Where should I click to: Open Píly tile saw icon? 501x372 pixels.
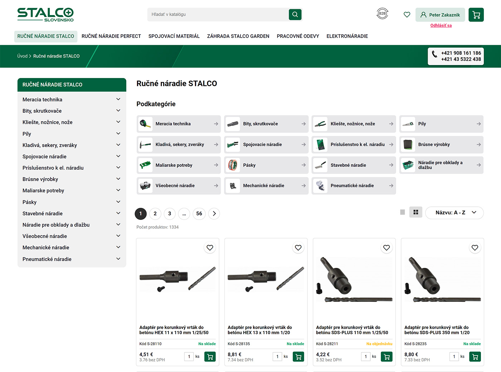point(408,124)
